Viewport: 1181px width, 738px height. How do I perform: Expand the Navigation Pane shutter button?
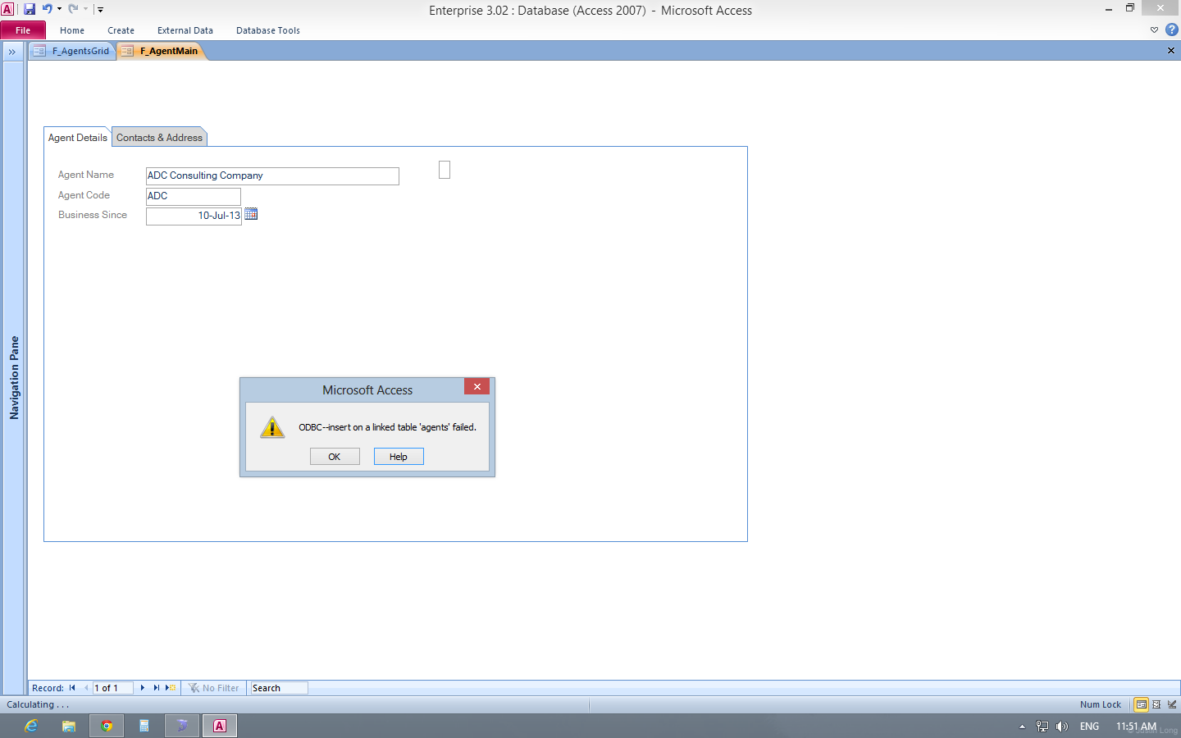12,51
